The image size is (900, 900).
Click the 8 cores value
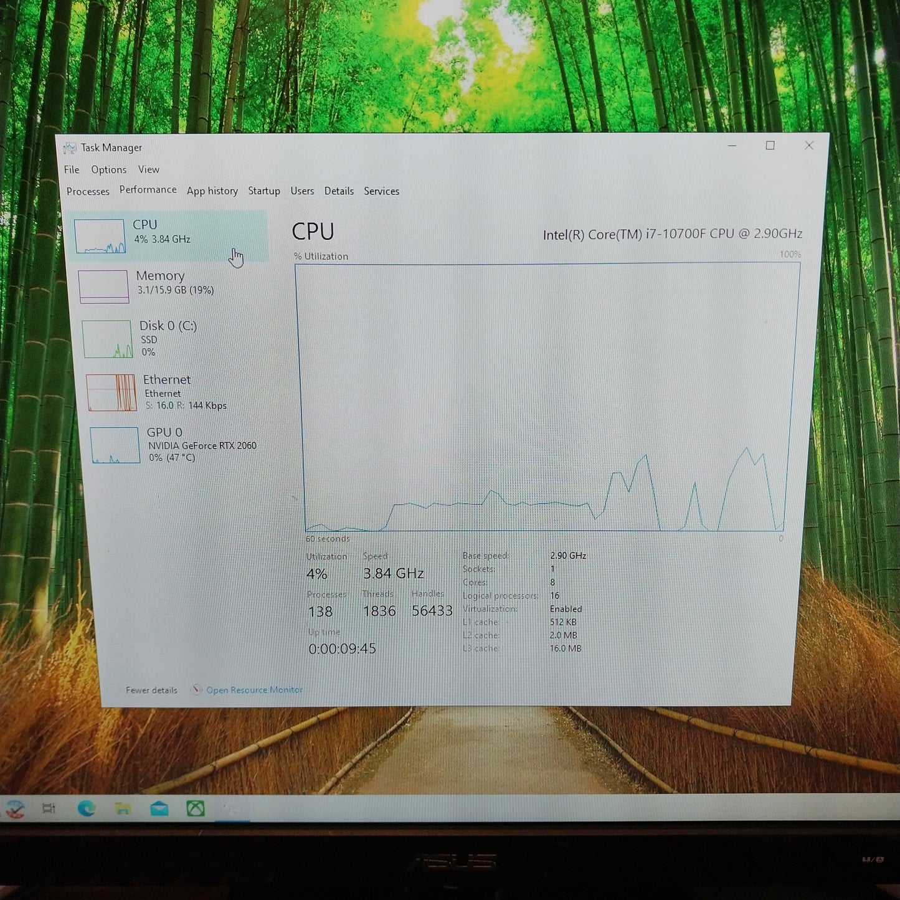click(x=552, y=582)
